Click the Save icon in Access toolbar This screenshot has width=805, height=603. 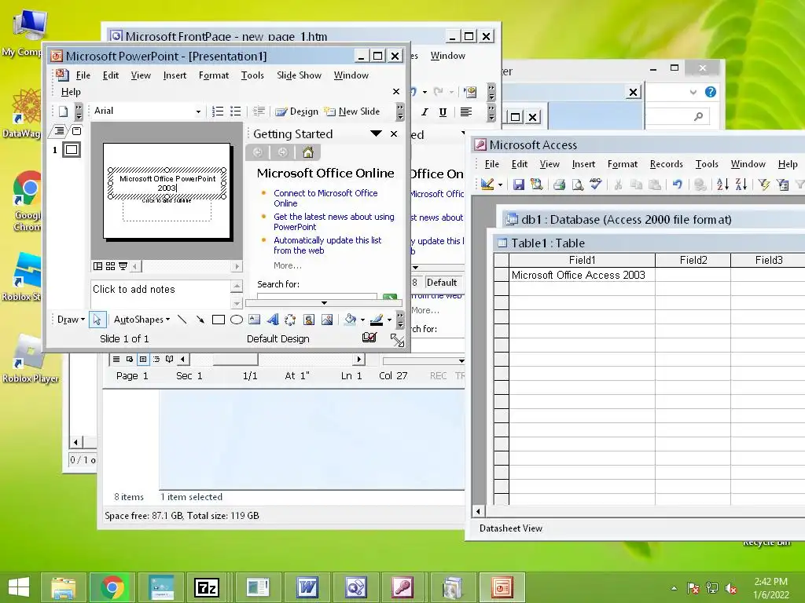pyautogui.click(x=519, y=184)
